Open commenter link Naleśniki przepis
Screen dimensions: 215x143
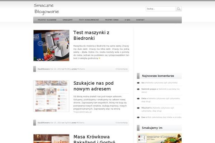(x=149, y=89)
